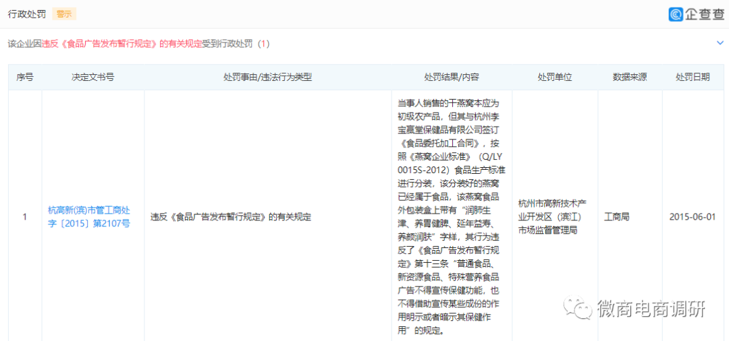Screen dimensions: 729x341
Task: Click the 处罚单位 column header
Action: [555, 77]
